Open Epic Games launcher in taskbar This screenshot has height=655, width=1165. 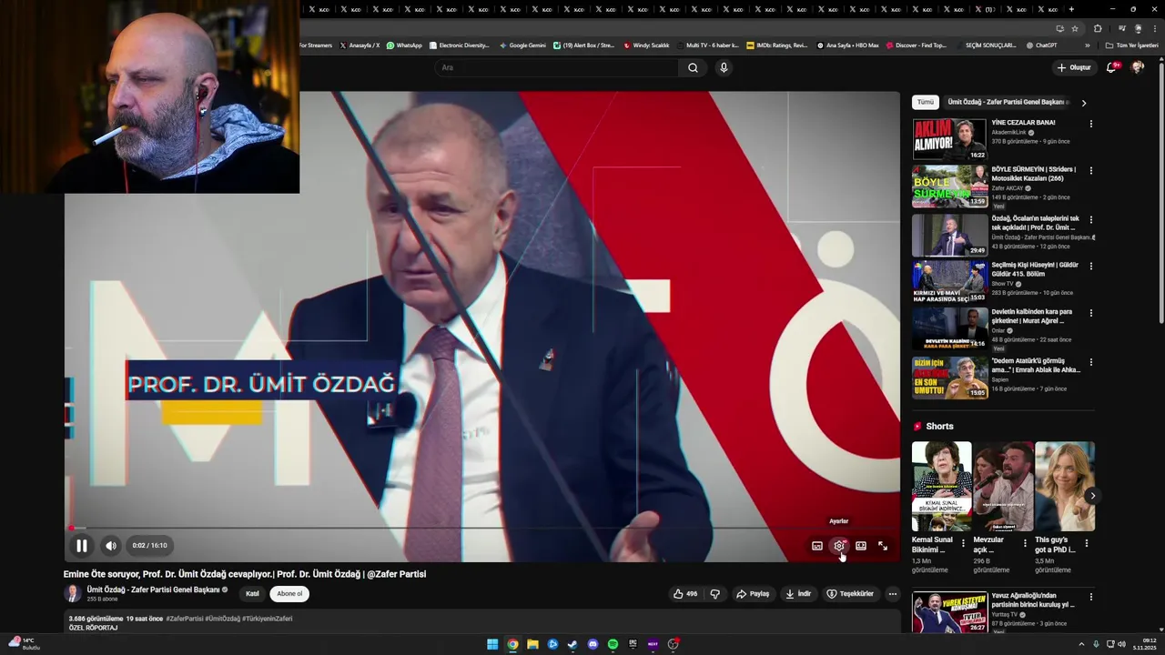[633, 644]
